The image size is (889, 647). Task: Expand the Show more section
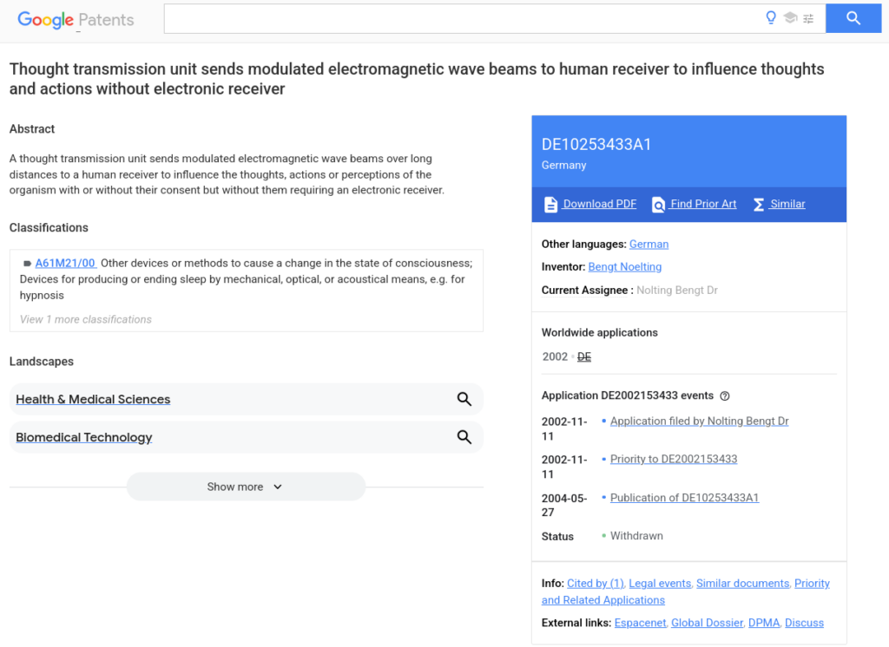tap(246, 487)
